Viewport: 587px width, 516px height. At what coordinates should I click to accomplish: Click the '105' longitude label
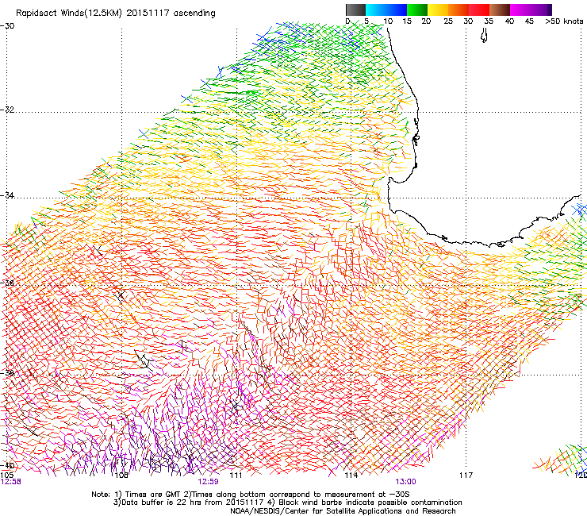(7, 475)
